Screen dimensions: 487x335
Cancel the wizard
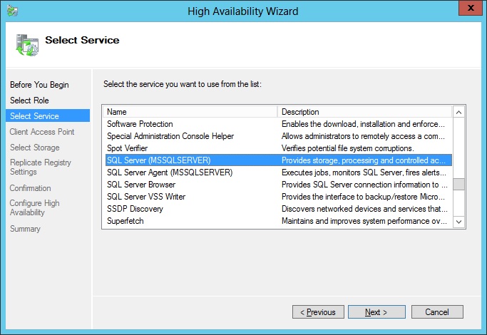tap(437, 312)
